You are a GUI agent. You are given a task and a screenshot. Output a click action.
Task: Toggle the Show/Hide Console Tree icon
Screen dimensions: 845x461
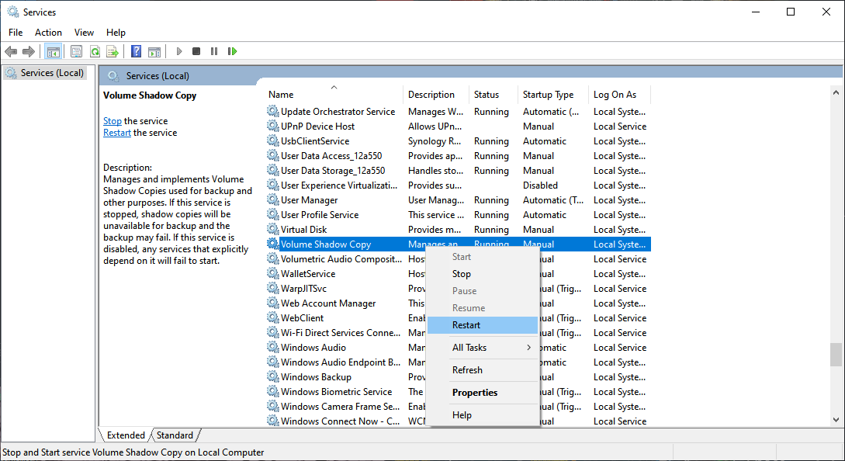pyautogui.click(x=53, y=51)
